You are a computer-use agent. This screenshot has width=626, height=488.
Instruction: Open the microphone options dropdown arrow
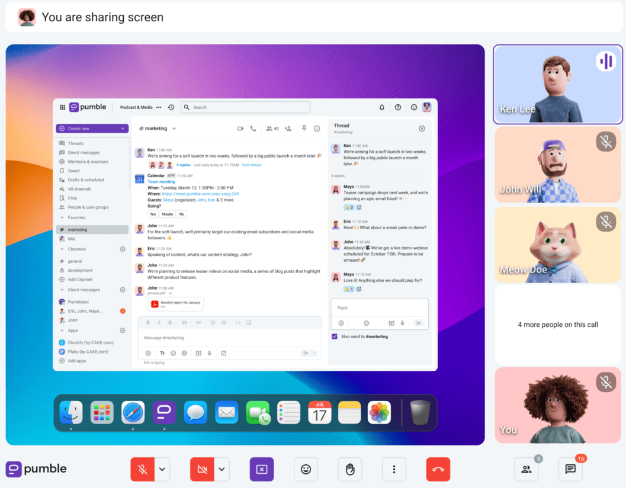click(160, 469)
